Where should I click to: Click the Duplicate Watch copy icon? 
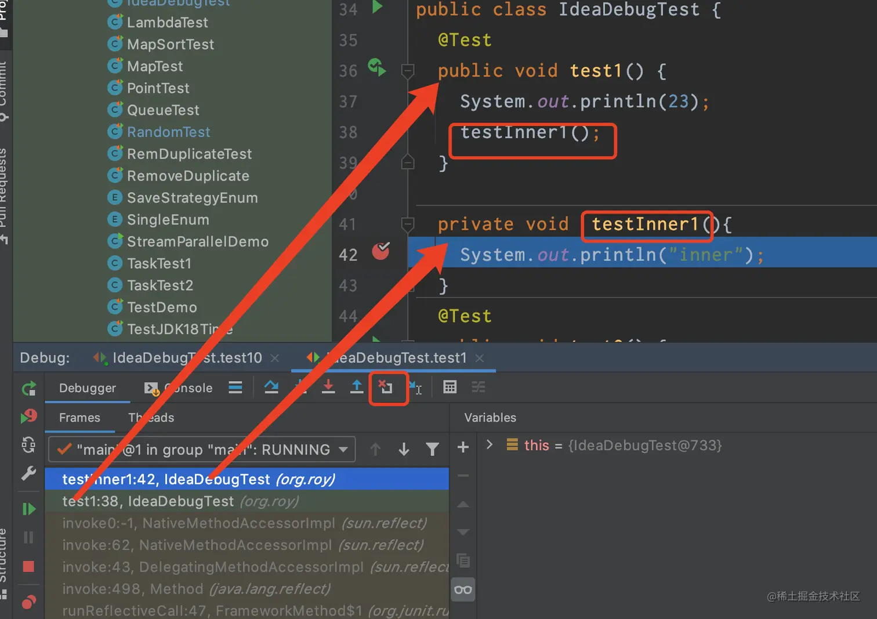pos(463,560)
